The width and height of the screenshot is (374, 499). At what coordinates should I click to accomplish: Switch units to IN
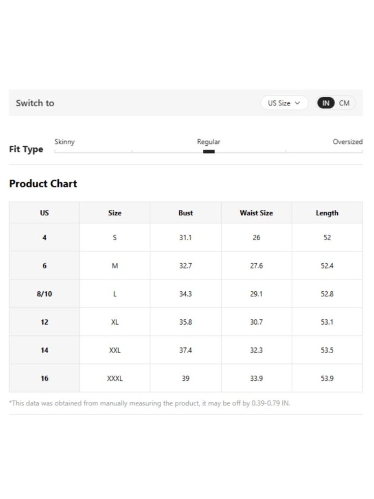point(326,103)
